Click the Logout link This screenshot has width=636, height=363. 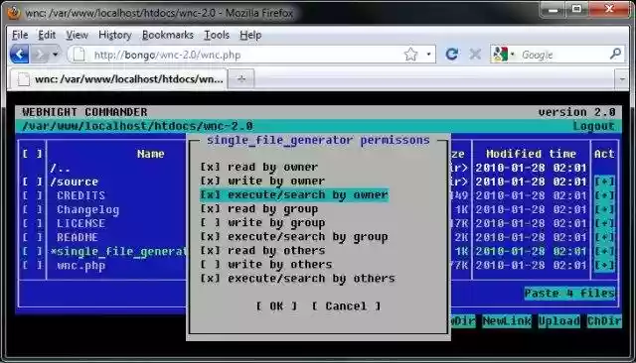pyautogui.click(x=593, y=126)
